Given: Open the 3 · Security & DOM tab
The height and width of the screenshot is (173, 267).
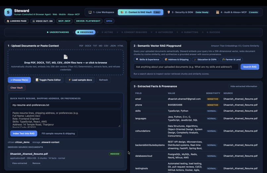Looking at the screenshot, I should coord(188,12).
